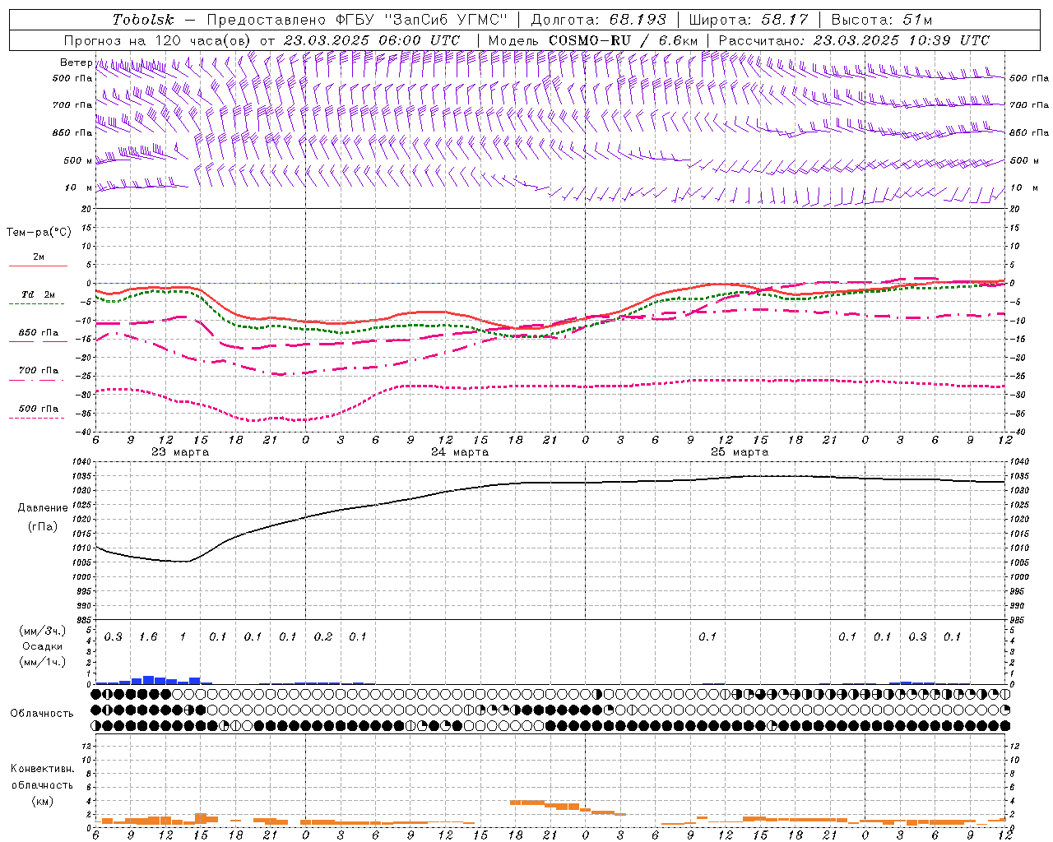Click the 'Td 2м' dew point legend entry
1053x842 pixels.
(x=39, y=294)
